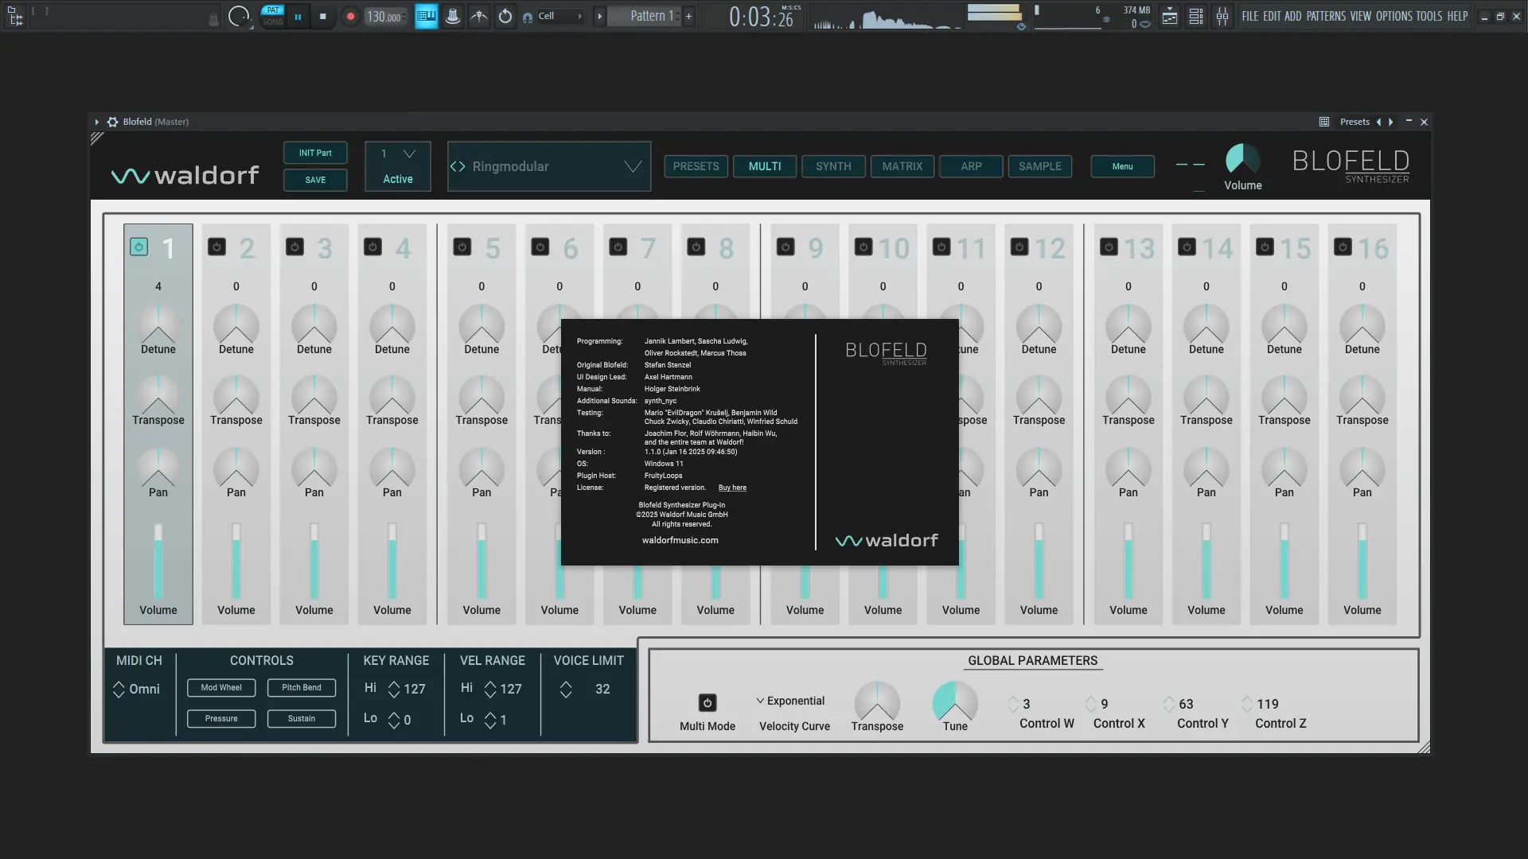Click the record button in transport bar
This screenshot has width=1528, height=859.
pos(350,16)
